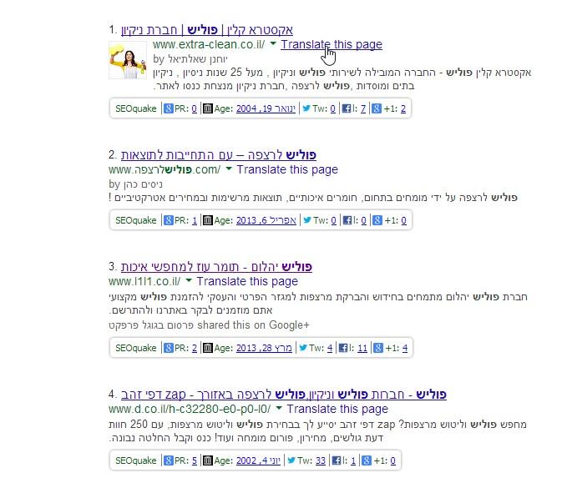Open +1 value 4 in result 3 bar
The height and width of the screenshot is (478, 567).
[405, 348]
